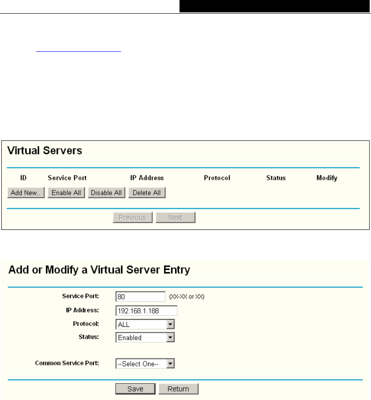The width and height of the screenshot is (371, 400).
Task: Click the Status: form label
Action: tap(89, 337)
